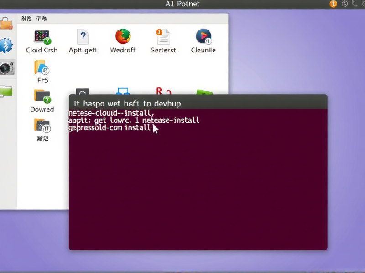
Task: Click the A1 Potnet title in top bar
Action: pyautogui.click(x=182, y=4)
